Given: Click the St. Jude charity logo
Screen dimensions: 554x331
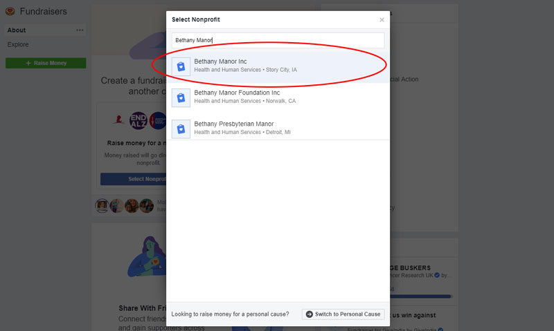Looking at the screenshot, I should tap(118, 120).
